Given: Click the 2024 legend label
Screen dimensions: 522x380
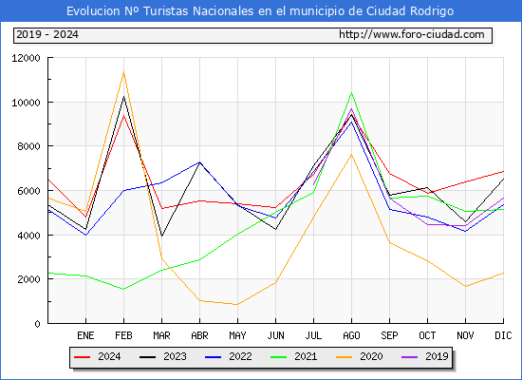Looking at the screenshot, I should [109, 356].
